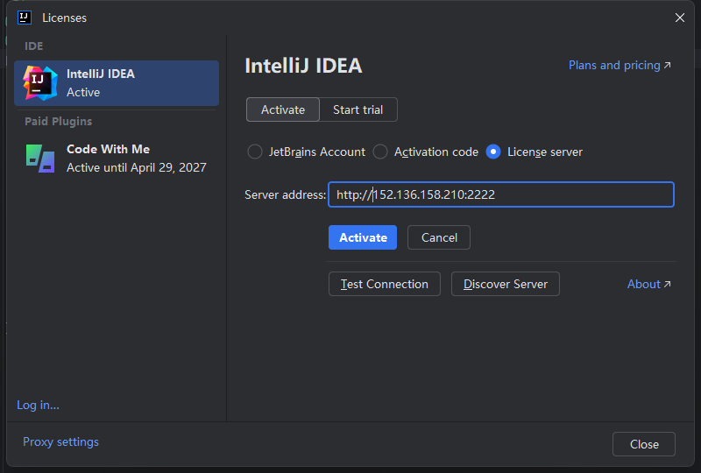Click the IntelliJ IDEA heading text
The image size is (701, 473).
pos(303,66)
